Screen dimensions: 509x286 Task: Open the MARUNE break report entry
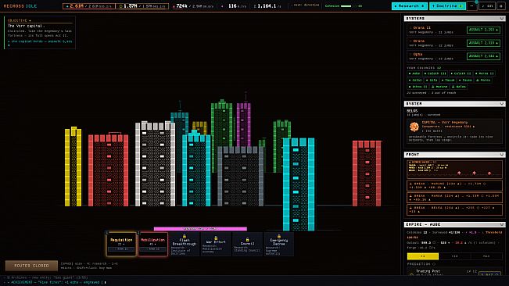click(x=454, y=185)
